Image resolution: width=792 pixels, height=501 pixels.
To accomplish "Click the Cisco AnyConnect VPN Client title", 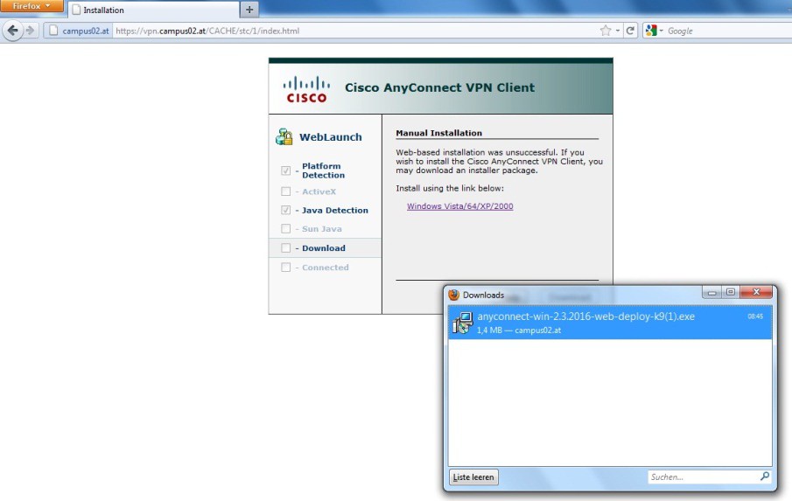I will tap(439, 87).
